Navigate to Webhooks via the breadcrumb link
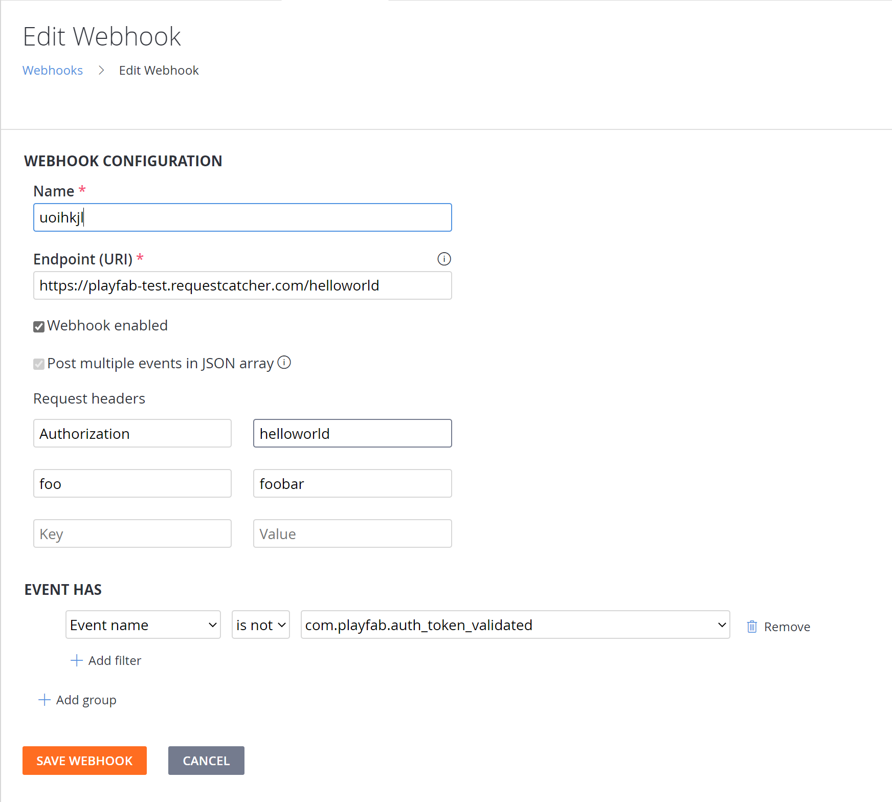The width and height of the screenshot is (892, 802). pyautogui.click(x=53, y=70)
